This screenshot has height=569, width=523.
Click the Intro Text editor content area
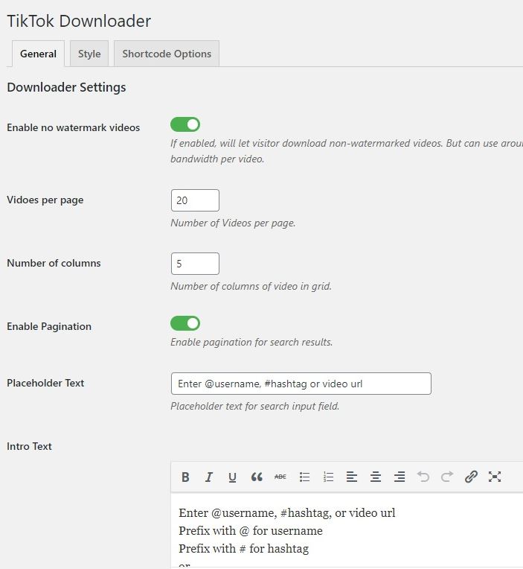click(x=347, y=530)
